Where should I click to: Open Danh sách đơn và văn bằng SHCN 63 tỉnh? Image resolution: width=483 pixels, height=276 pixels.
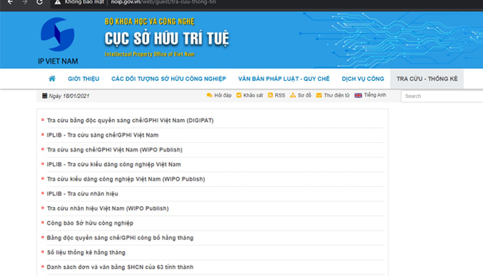coord(120,267)
